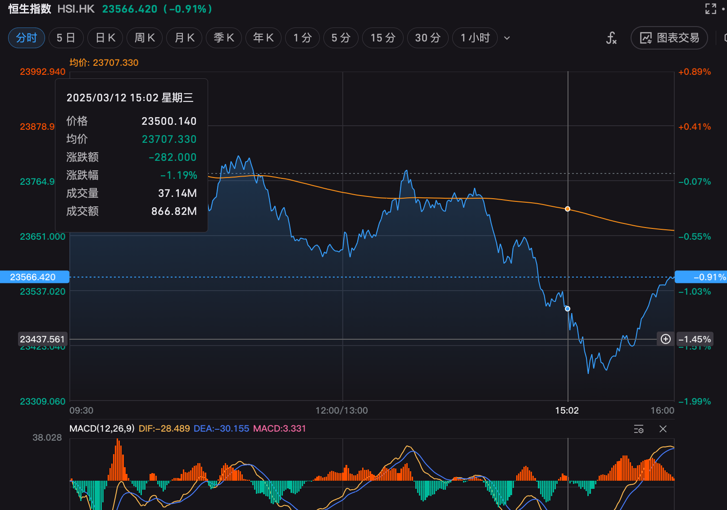
Task: Choose the 季K quarterly chart
Action: click(x=224, y=38)
